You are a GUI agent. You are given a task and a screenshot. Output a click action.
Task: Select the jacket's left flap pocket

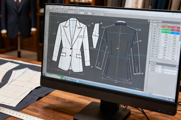click(63, 54)
